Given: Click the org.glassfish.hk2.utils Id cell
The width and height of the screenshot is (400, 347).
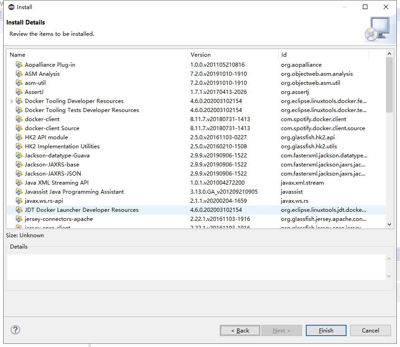Looking at the screenshot, I should coord(309,147).
